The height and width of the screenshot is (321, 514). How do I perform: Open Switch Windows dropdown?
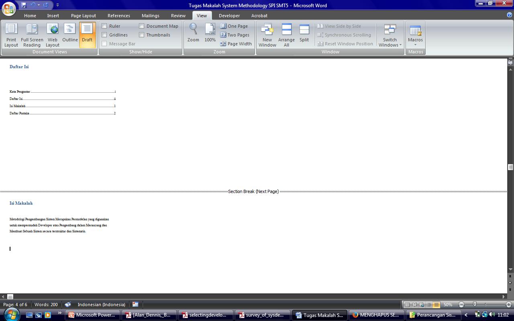(390, 35)
